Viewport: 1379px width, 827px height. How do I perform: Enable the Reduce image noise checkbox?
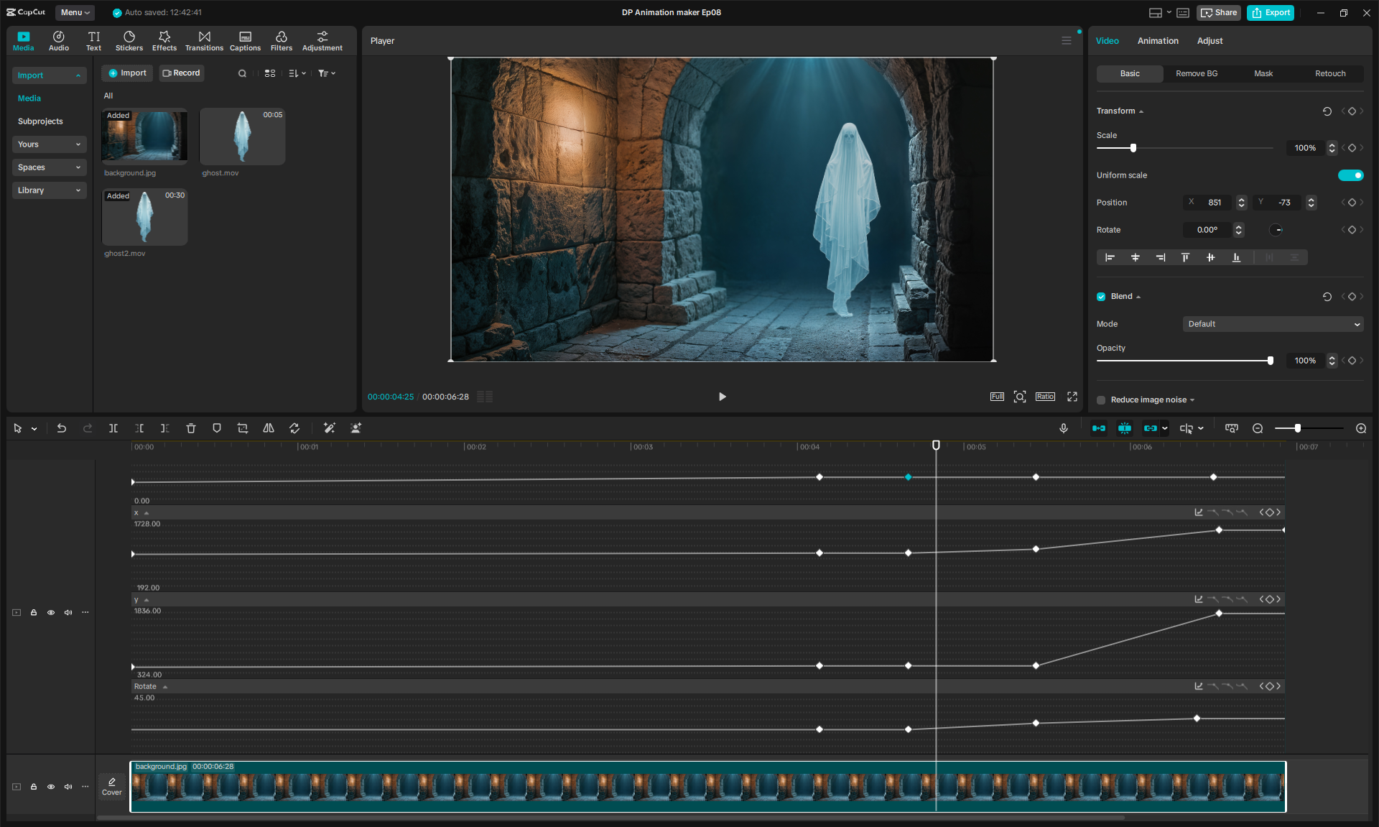[x=1101, y=400]
